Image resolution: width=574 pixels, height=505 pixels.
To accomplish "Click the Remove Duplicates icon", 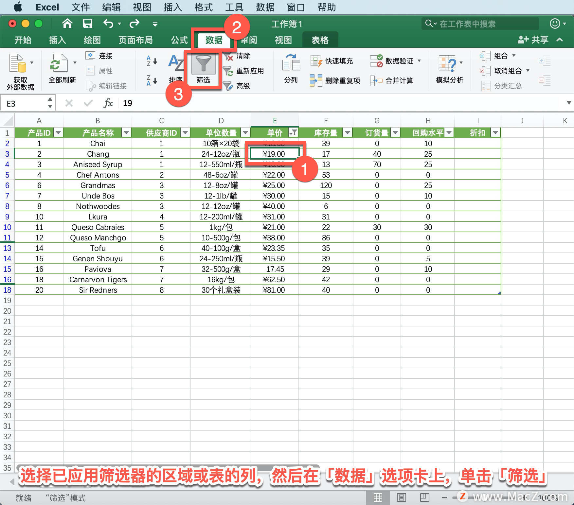I will [316, 80].
